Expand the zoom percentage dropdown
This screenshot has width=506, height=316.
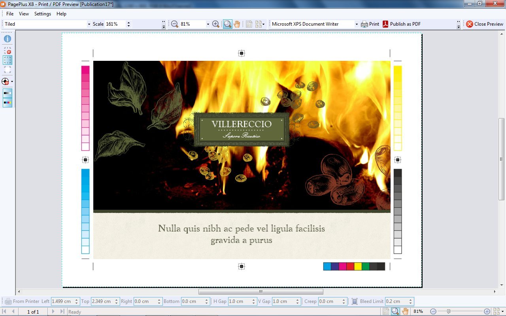tap(208, 24)
